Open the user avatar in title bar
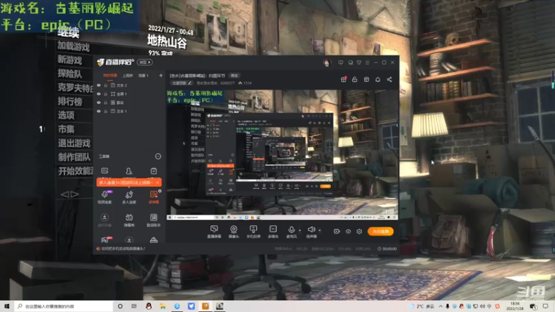The image size is (555, 312). (326, 62)
